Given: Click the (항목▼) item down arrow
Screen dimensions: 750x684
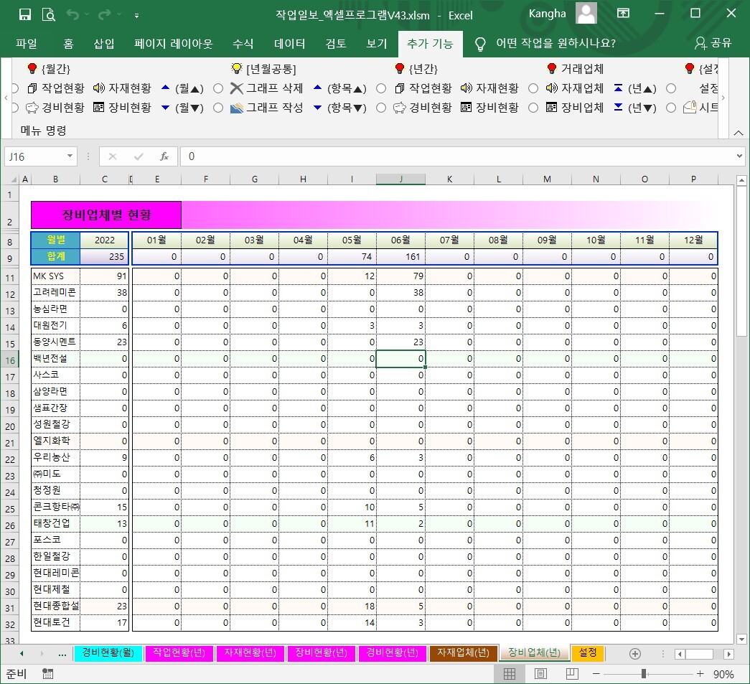Looking at the screenshot, I should [x=318, y=108].
